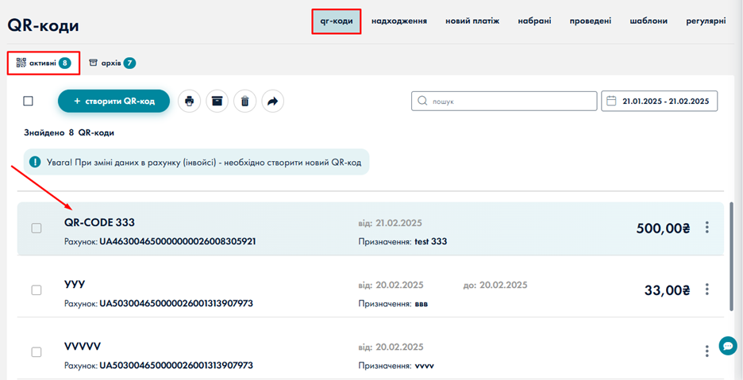The height and width of the screenshot is (380, 743).
Task: Open the УУУ entry title
Action: click(x=75, y=284)
